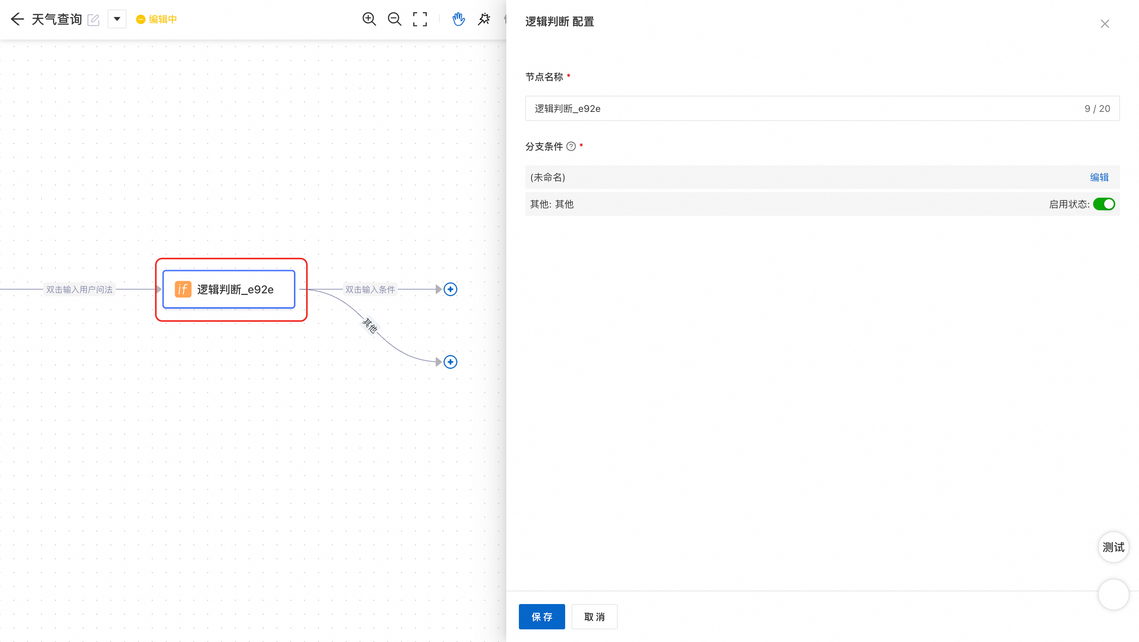This screenshot has height=642, width=1139.
Task: Zoom out of the canvas
Action: click(394, 19)
